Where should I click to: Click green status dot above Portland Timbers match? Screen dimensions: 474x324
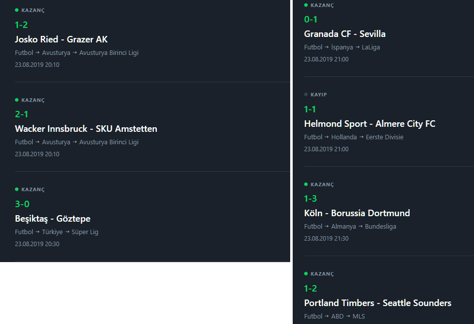306,274
